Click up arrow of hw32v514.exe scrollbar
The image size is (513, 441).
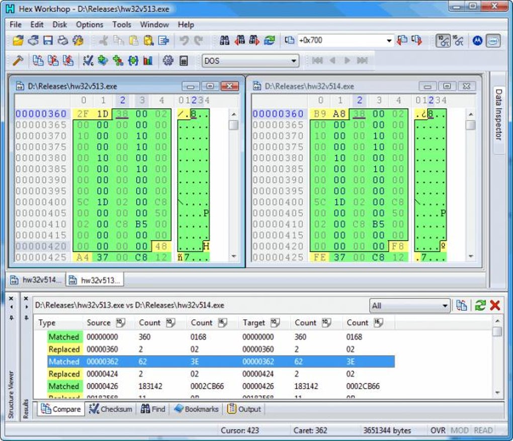click(470, 114)
